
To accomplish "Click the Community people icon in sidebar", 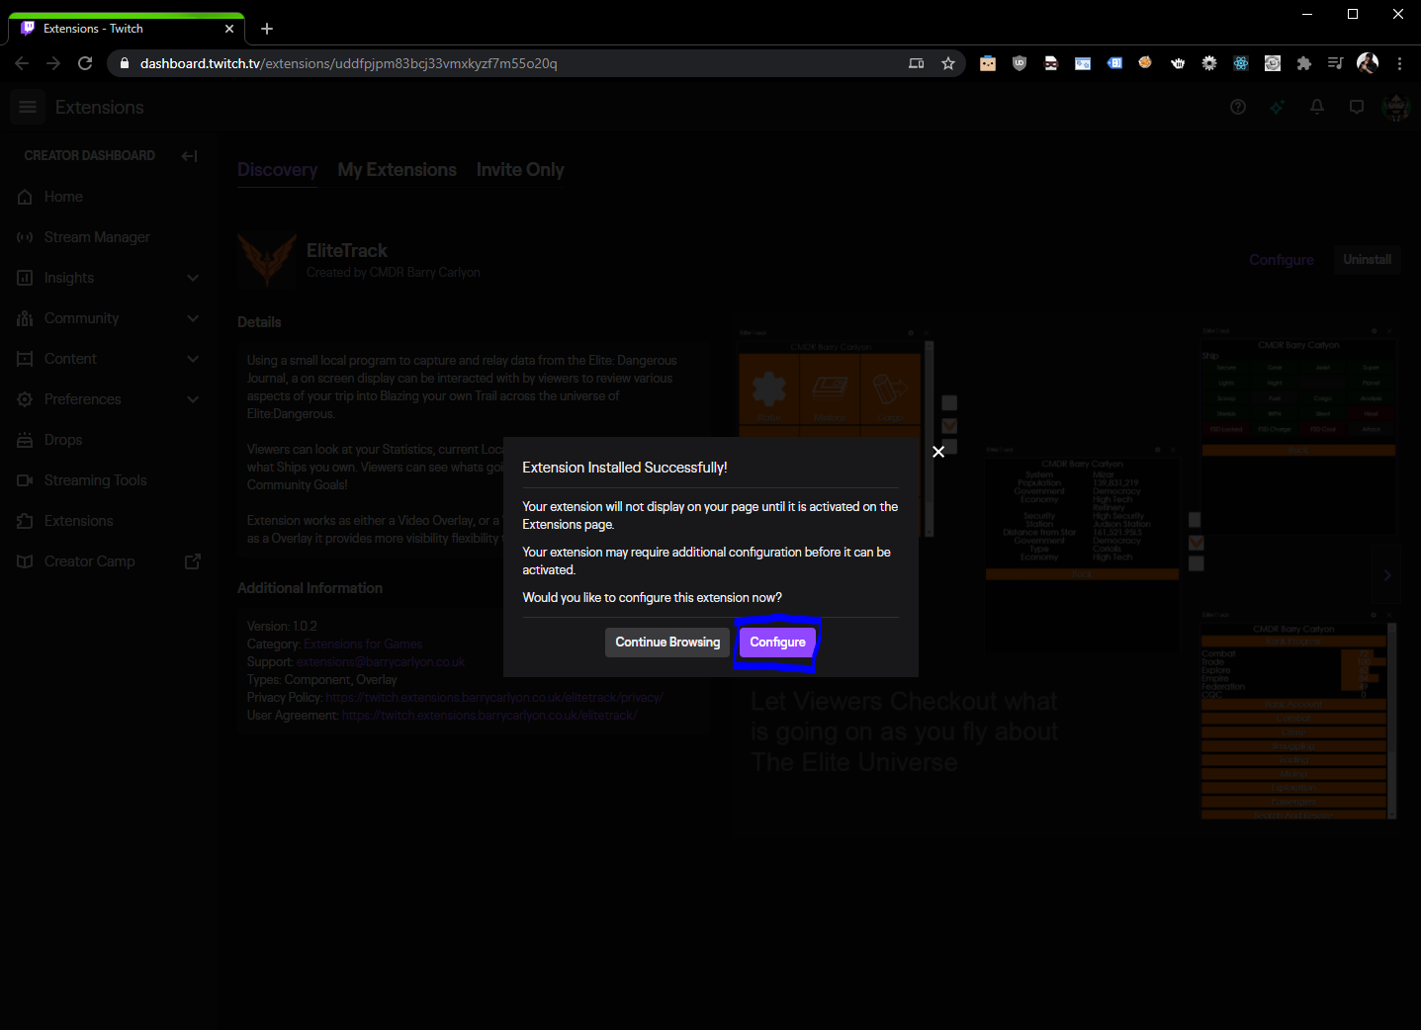I will pos(25,318).
